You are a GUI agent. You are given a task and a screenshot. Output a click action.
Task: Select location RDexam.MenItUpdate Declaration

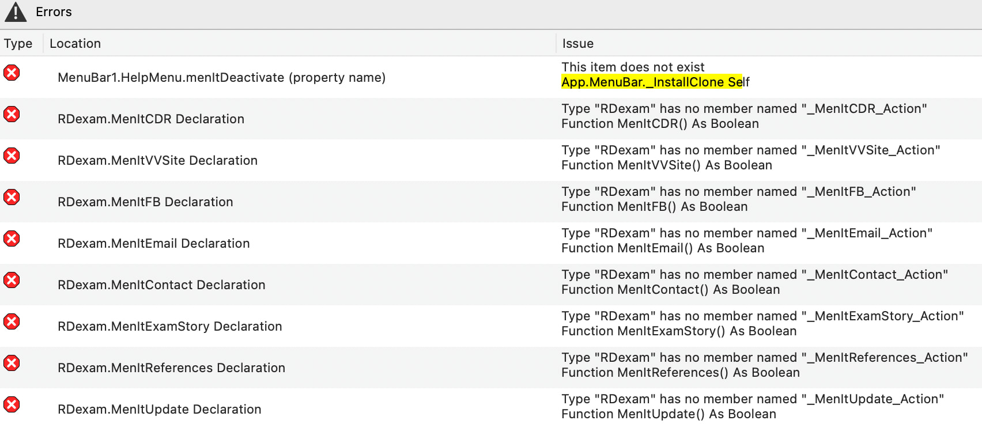coord(160,410)
